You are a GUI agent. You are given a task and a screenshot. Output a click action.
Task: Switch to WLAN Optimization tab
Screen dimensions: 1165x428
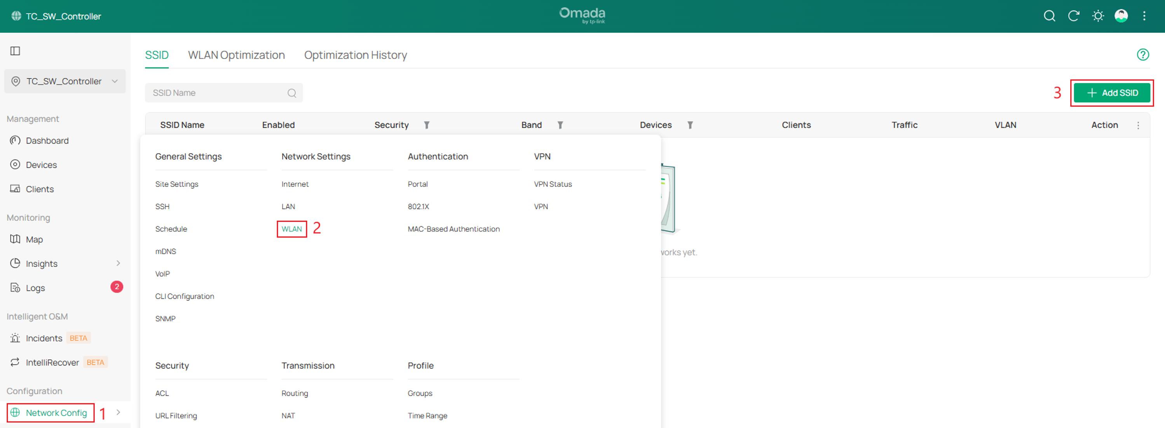click(x=236, y=55)
